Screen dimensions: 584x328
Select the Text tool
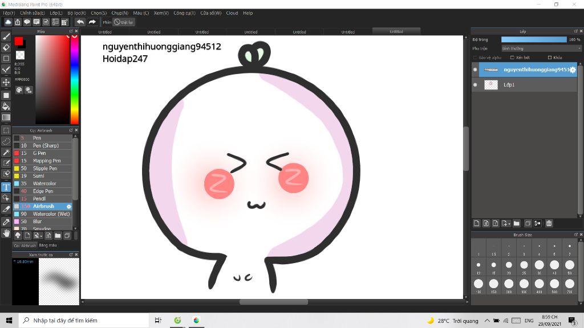coord(6,187)
